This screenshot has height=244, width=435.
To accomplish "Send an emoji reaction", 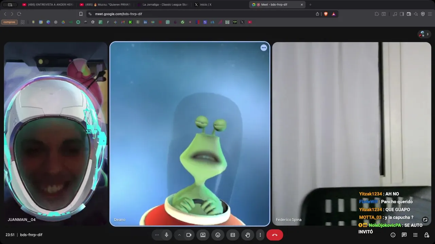I will (218, 235).
